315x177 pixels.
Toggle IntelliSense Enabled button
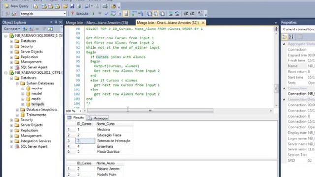click(x=126, y=14)
